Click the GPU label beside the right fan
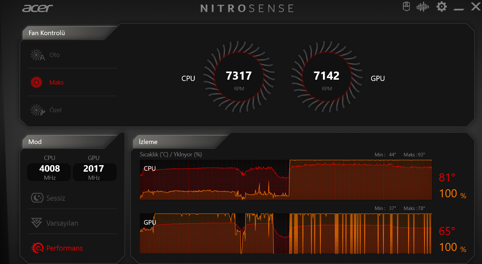Viewport: 482px width, 264px height. [378, 78]
